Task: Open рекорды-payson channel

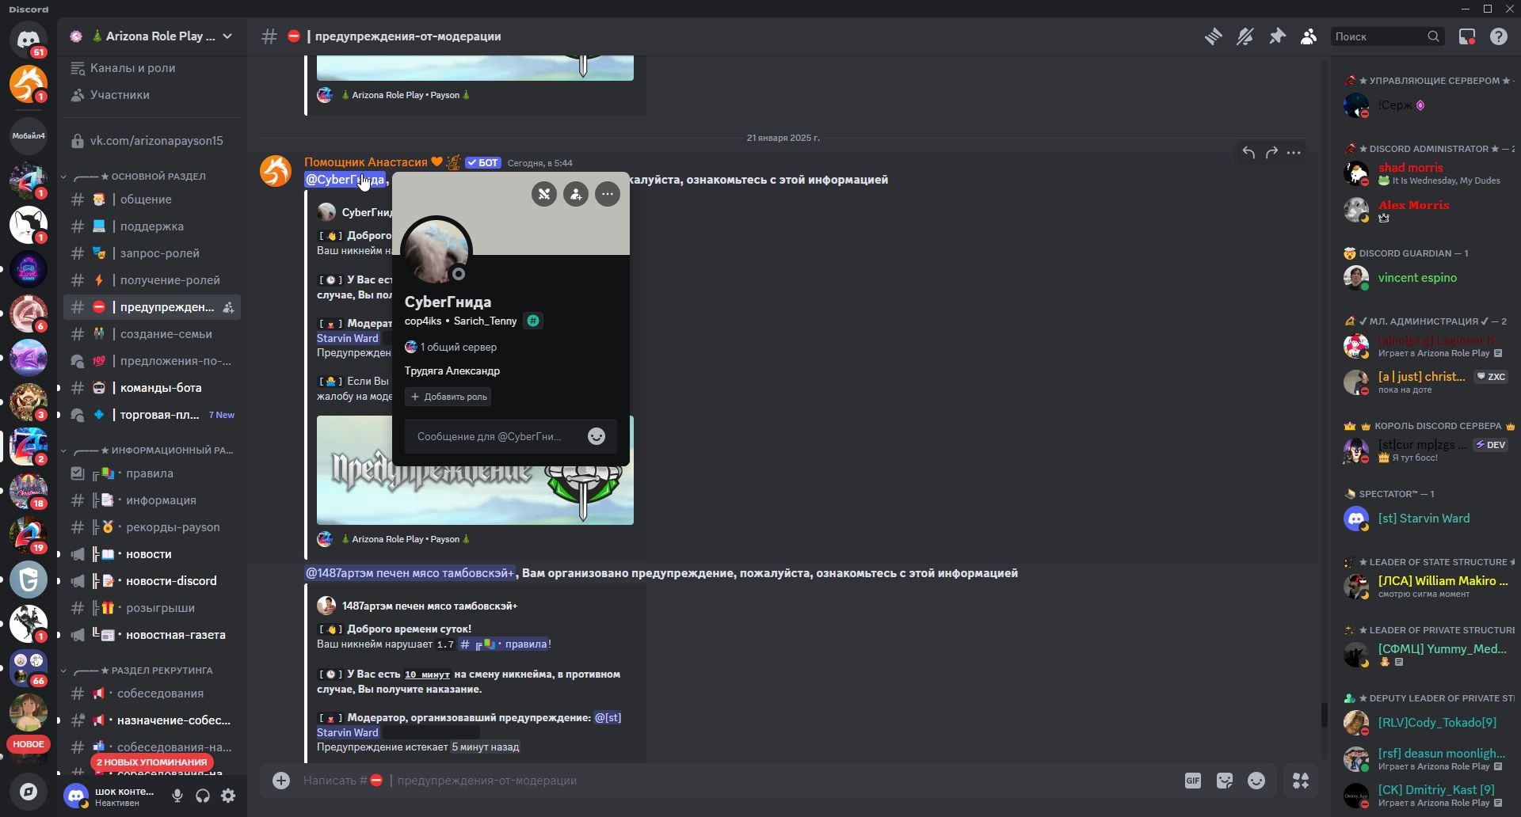Action: pos(151,527)
